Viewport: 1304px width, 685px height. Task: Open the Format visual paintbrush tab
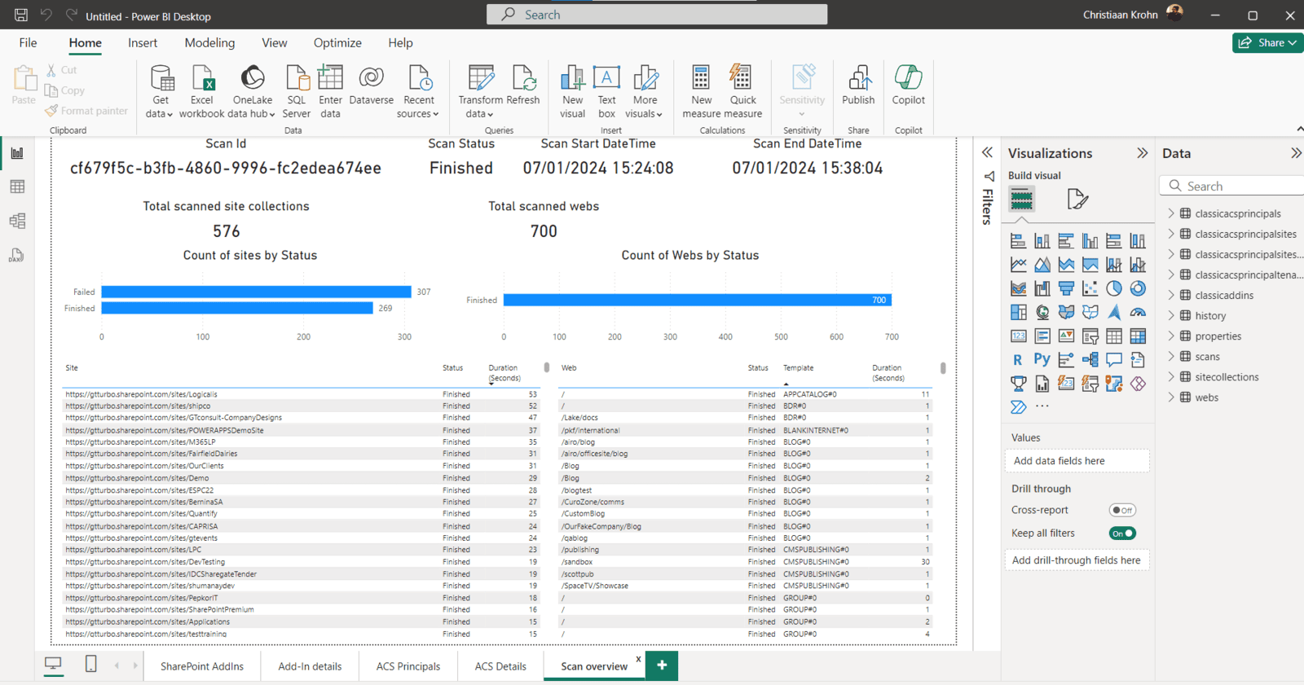1077,199
